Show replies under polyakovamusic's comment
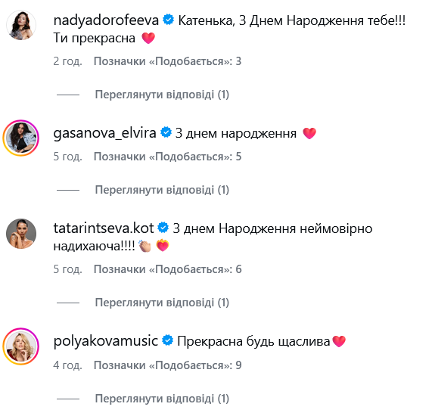Screen dimensions: 432x413 (162, 399)
